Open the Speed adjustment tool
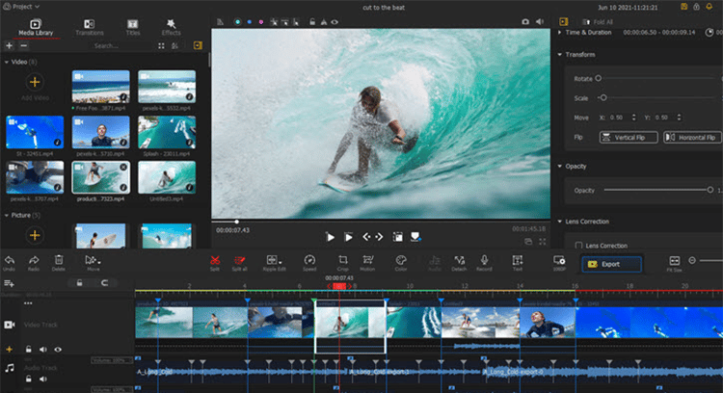Viewport: 723px width, 393px height. tap(309, 261)
